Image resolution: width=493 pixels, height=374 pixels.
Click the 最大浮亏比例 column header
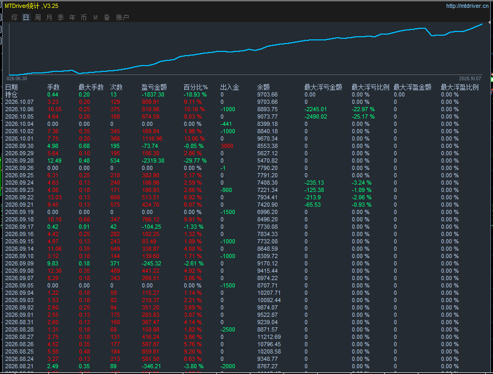[x=370, y=87]
